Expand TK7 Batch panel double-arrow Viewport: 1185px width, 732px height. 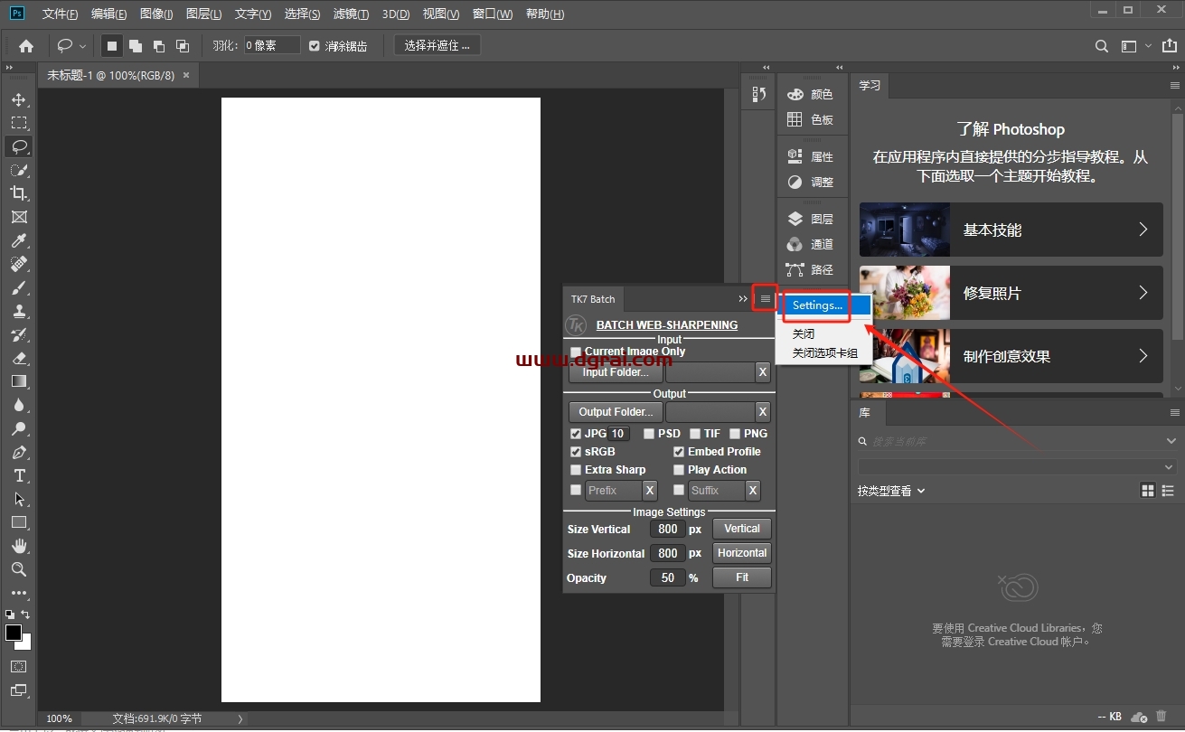click(743, 299)
